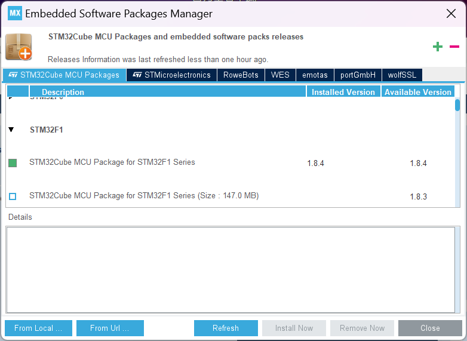Click the Refresh button
Viewport: 467px width, 341px height.
226,328
